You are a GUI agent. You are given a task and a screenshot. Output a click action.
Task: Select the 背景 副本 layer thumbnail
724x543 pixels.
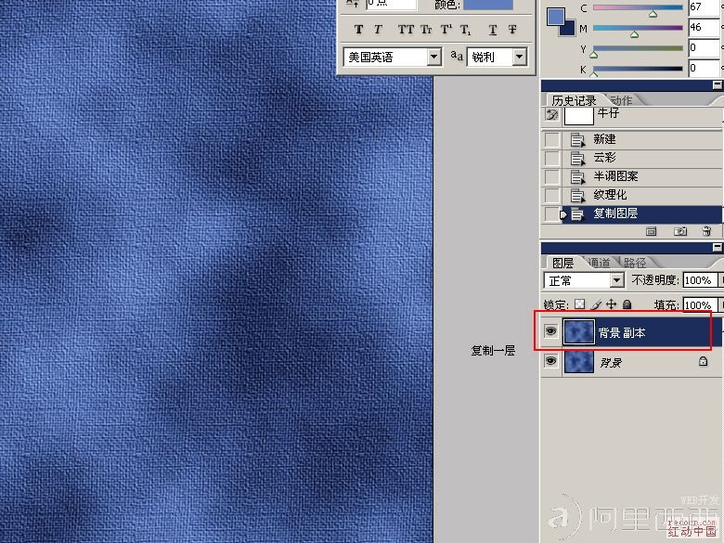tap(578, 331)
